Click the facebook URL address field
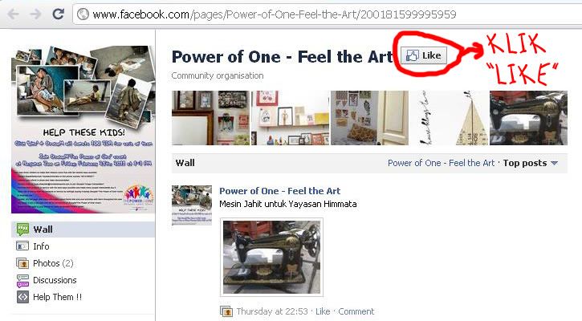This screenshot has height=321, width=582. (327, 14)
